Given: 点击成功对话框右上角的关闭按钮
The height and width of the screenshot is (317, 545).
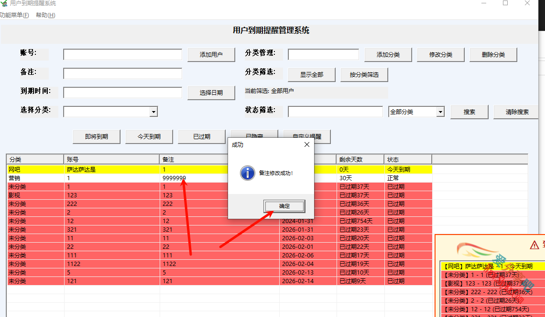Looking at the screenshot, I should (306, 144).
